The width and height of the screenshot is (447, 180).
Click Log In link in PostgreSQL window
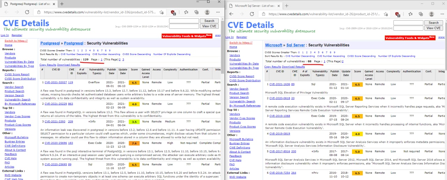tap(5, 35)
